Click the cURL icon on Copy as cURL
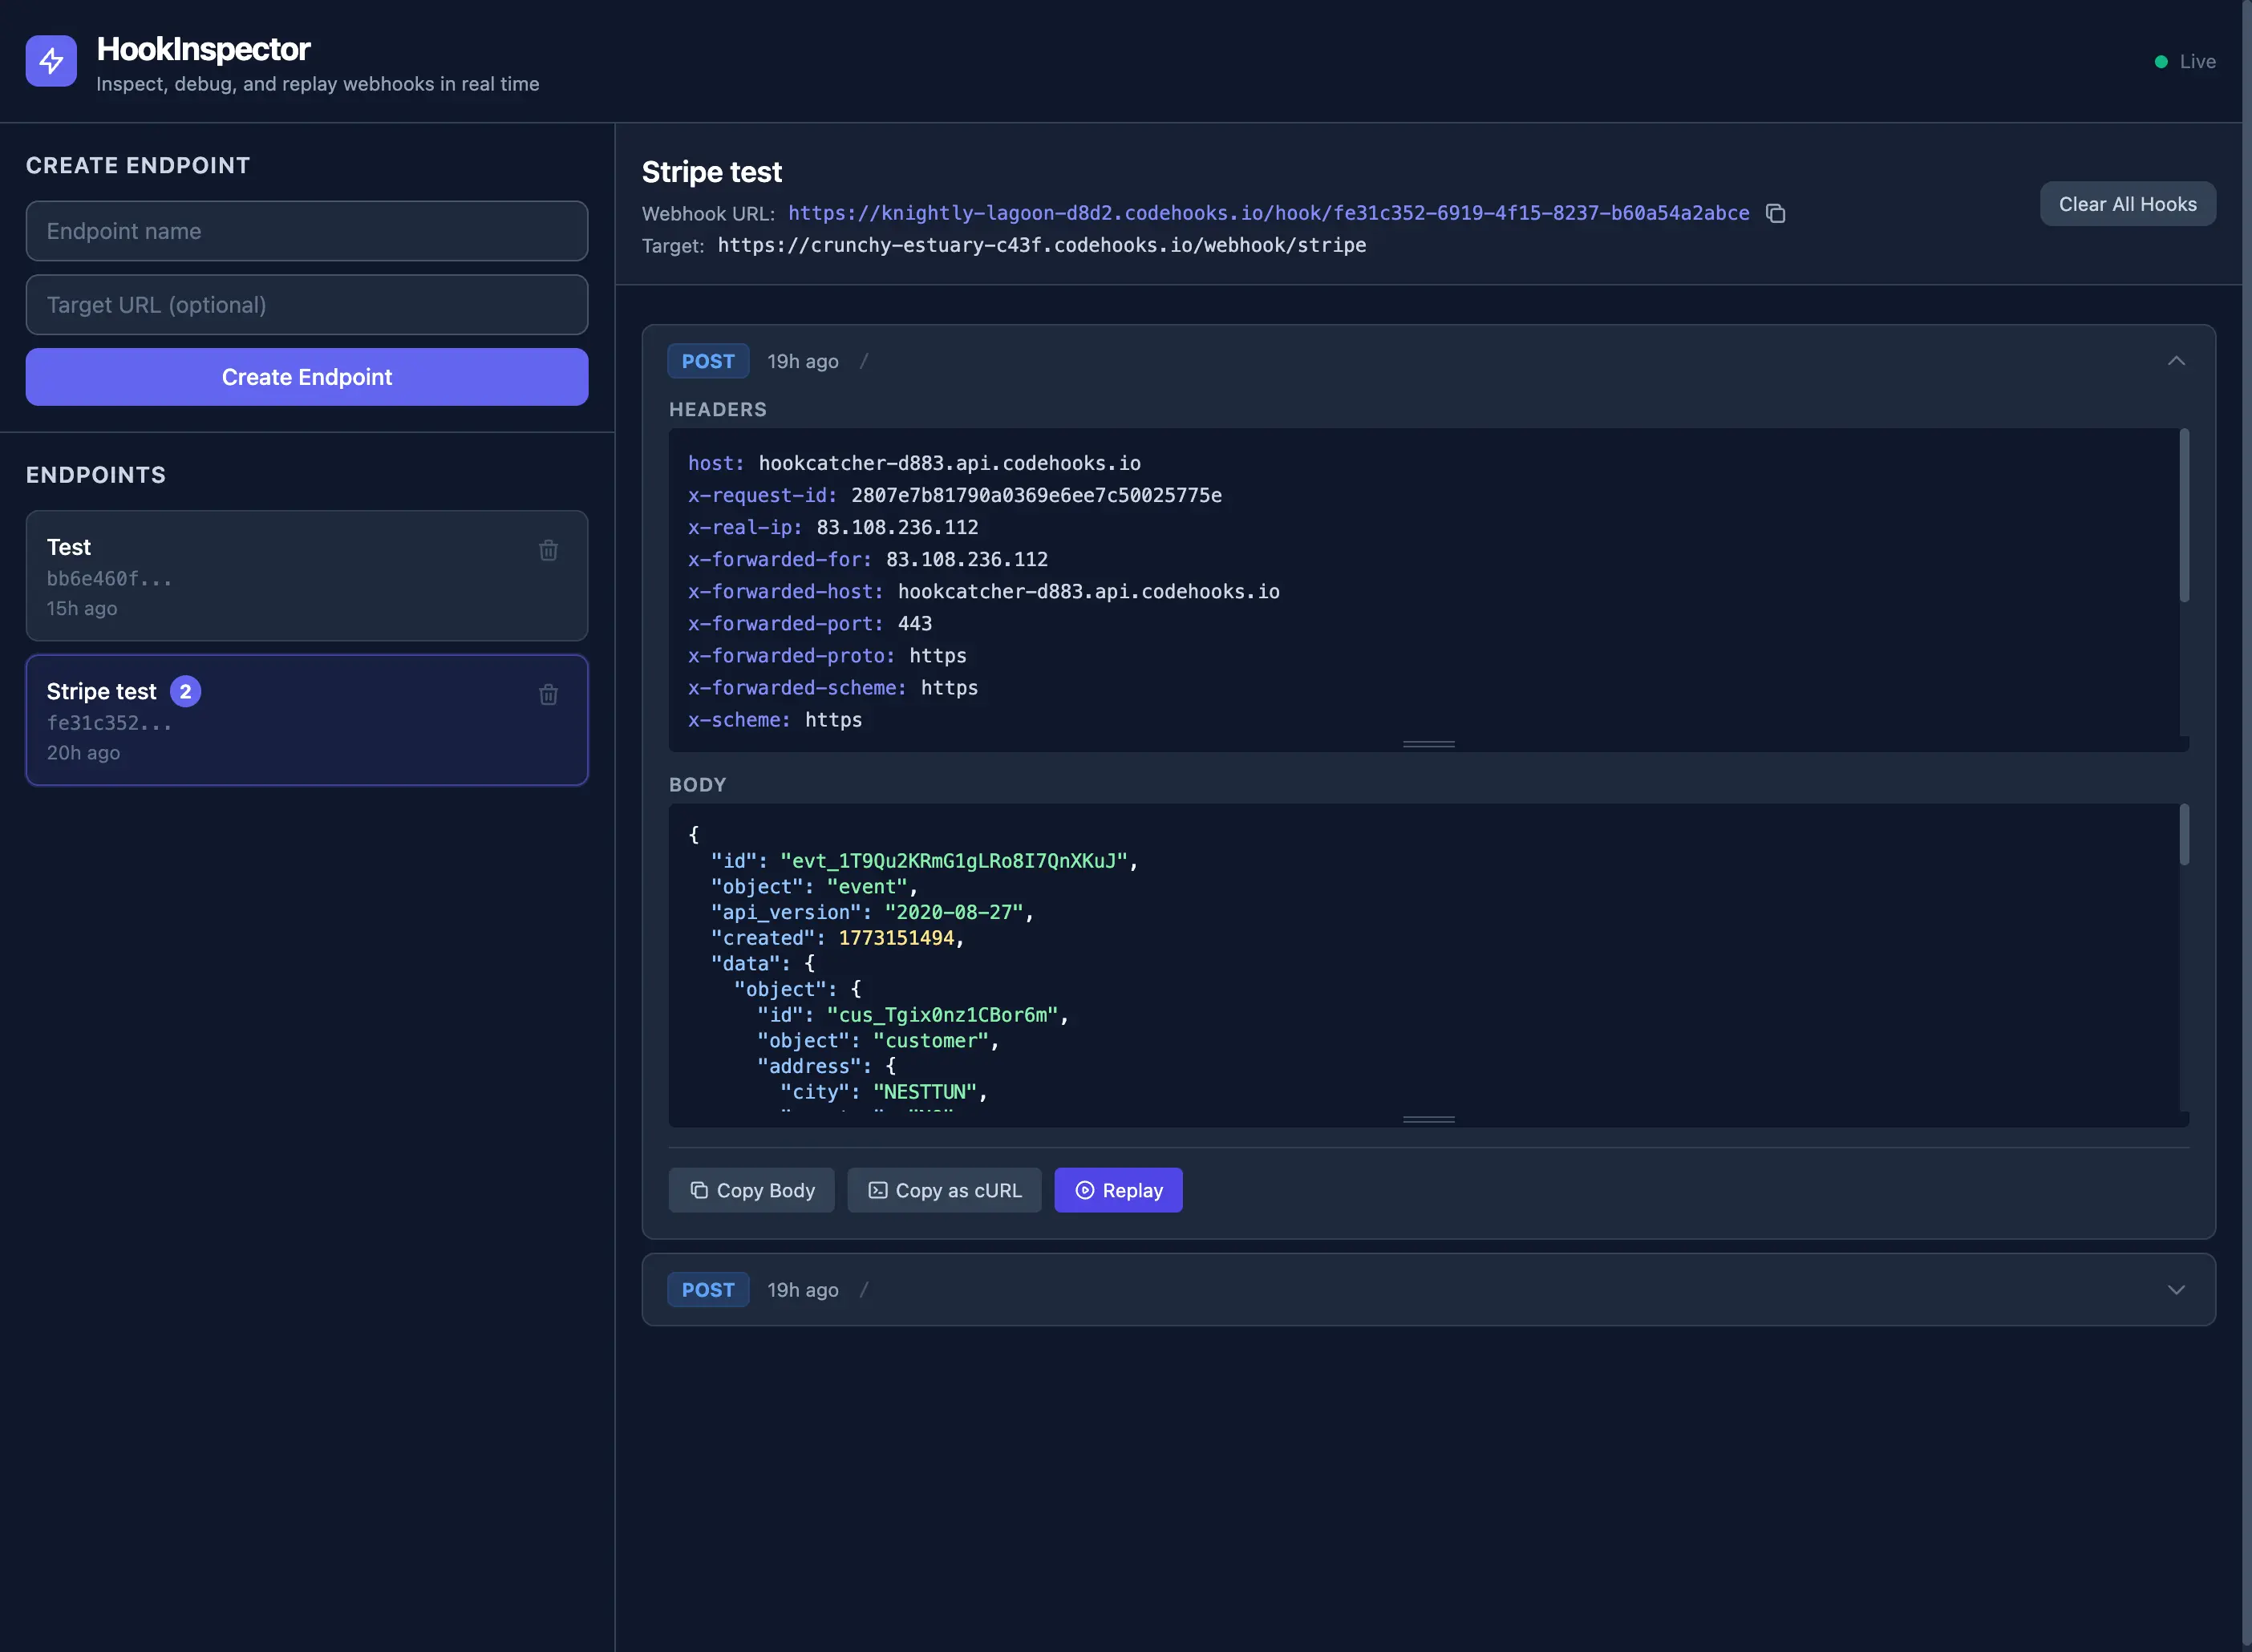This screenshot has height=1652, width=2252. pos(877,1190)
